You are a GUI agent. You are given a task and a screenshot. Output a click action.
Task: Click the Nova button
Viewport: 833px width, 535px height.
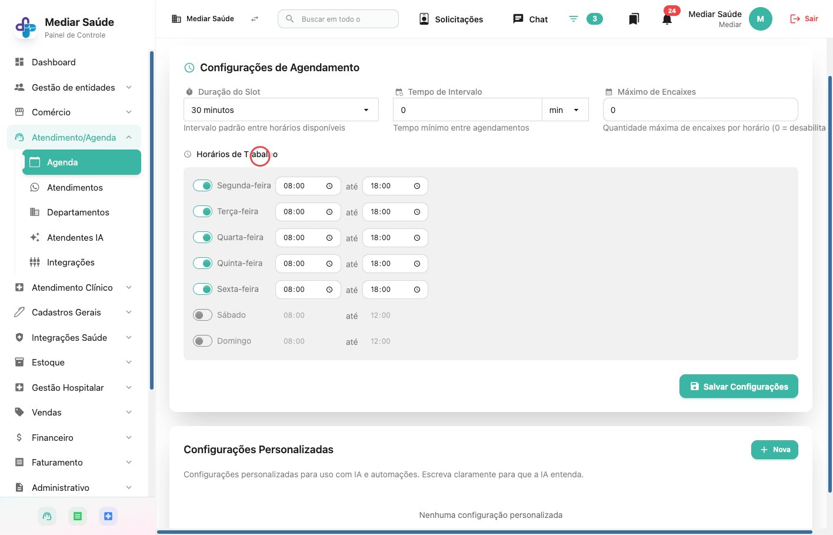click(x=774, y=450)
